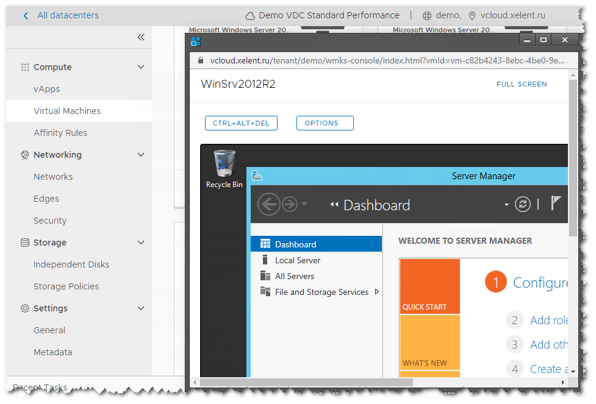Select the Recycle Bin desktop icon
Screen dimensions: 596x404
224,169
